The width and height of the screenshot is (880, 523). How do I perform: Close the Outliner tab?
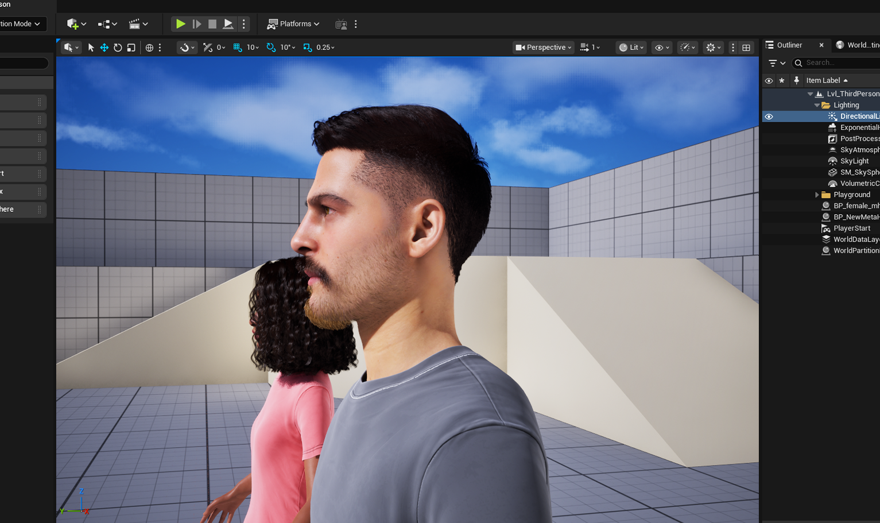821,45
